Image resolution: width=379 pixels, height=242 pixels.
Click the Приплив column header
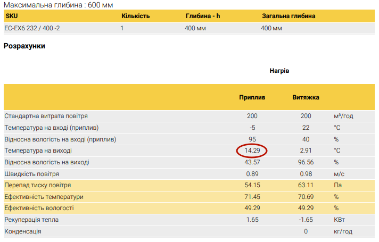pyautogui.click(x=252, y=97)
